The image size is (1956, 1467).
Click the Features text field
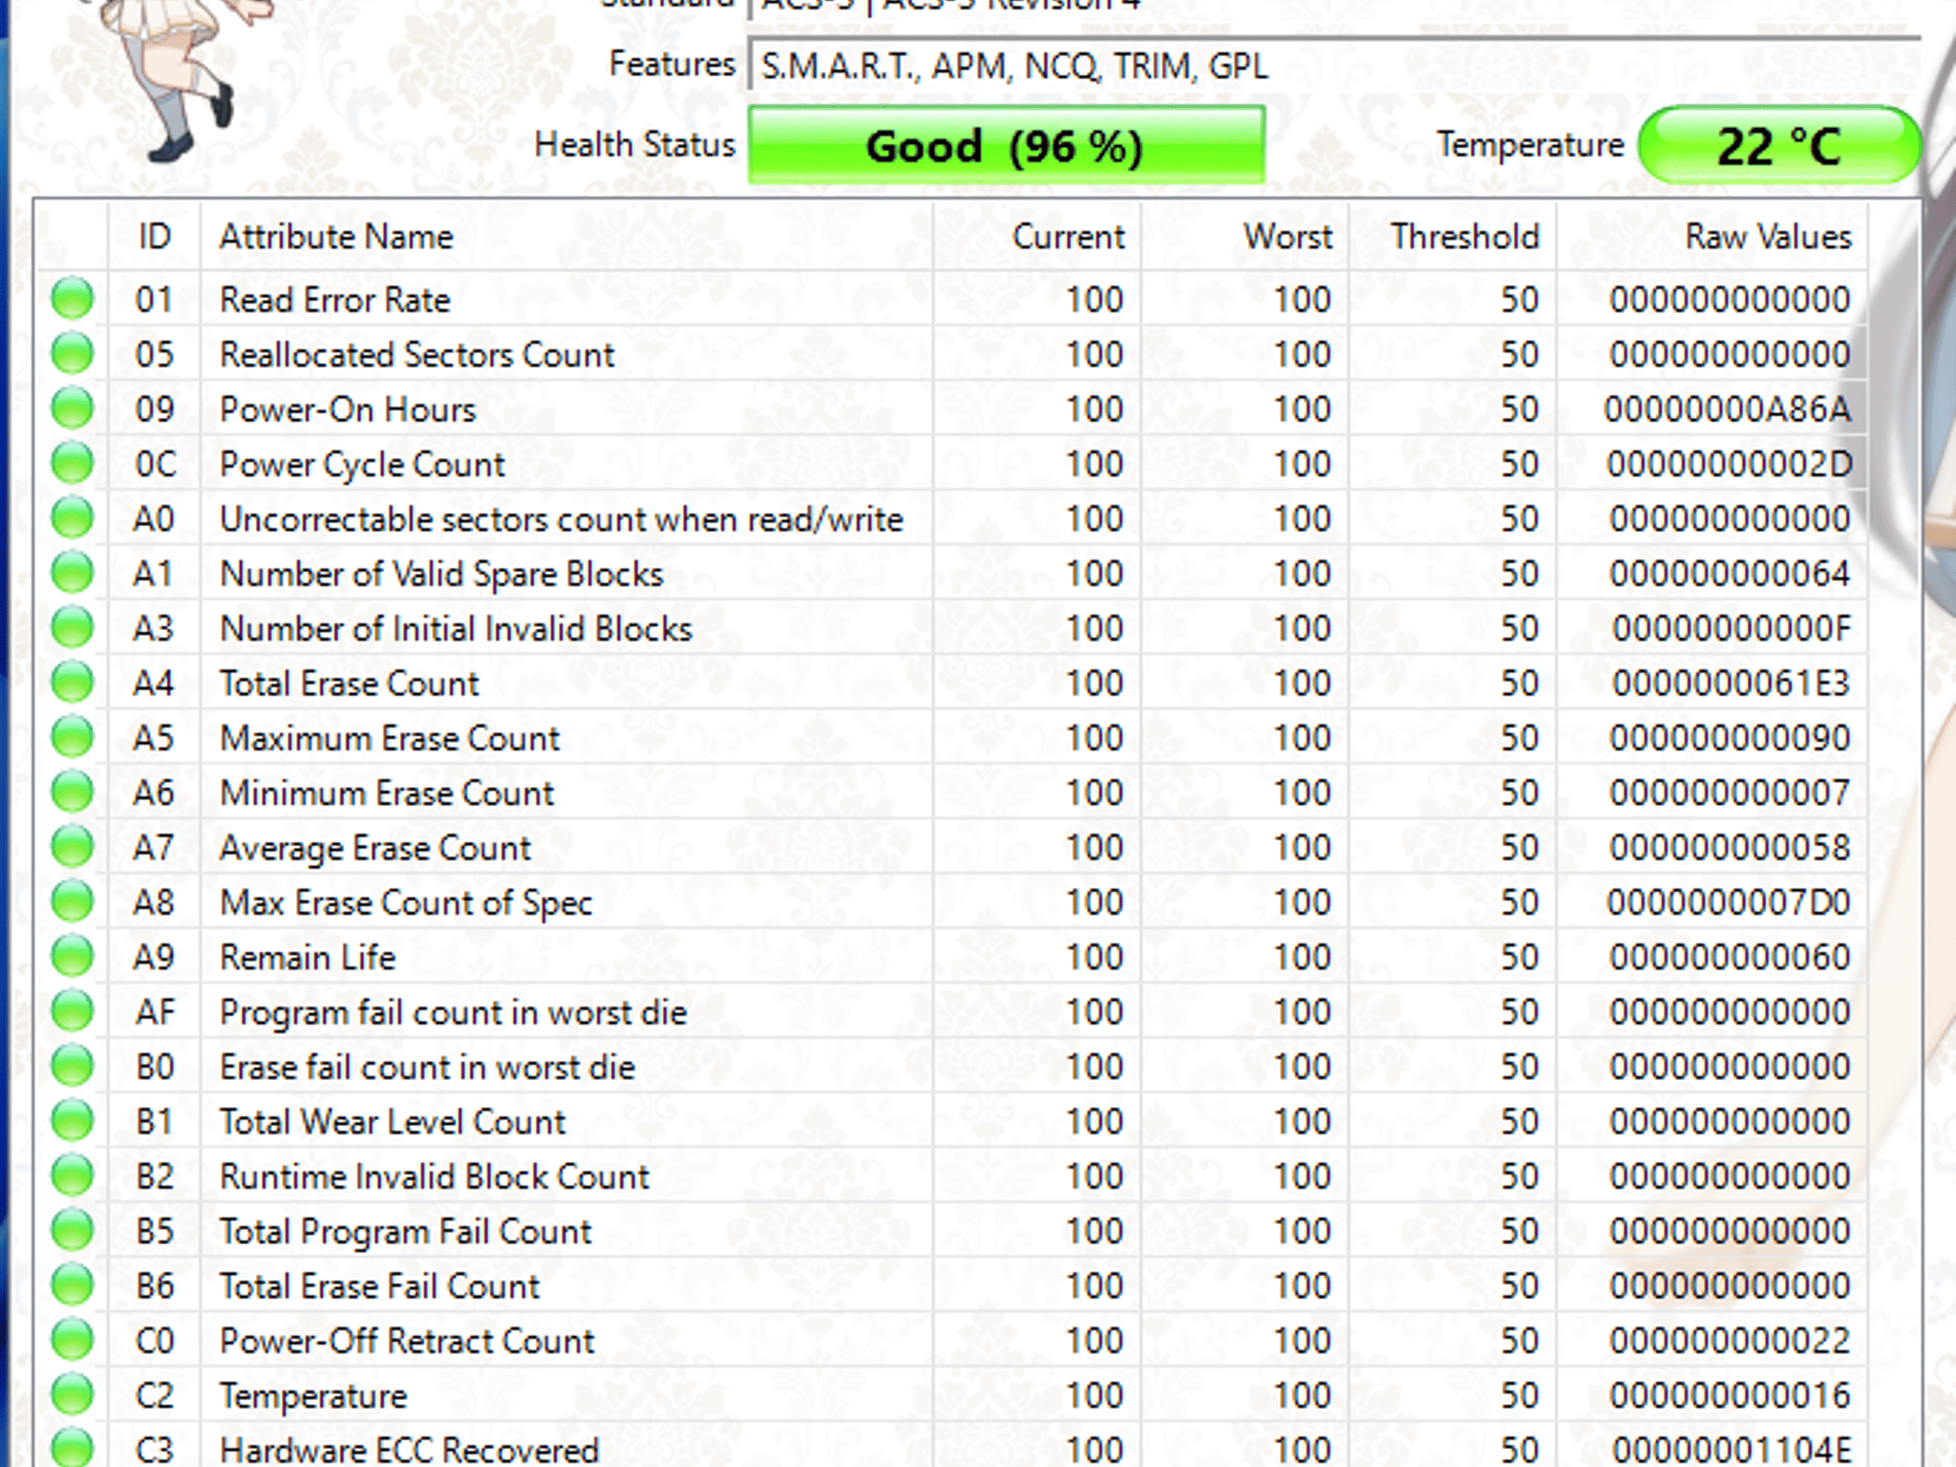click(x=1335, y=66)
